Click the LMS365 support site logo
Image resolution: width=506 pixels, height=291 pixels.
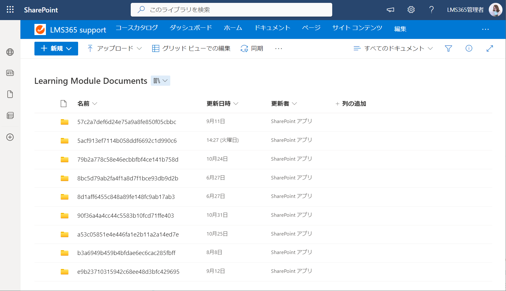(40, 29)
